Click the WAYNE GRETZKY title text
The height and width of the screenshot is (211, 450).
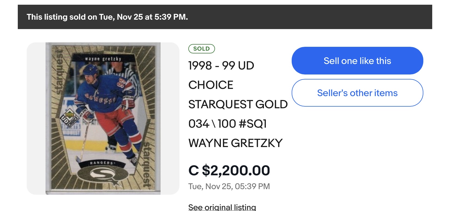pyautogui.click(x=235, y=143)
